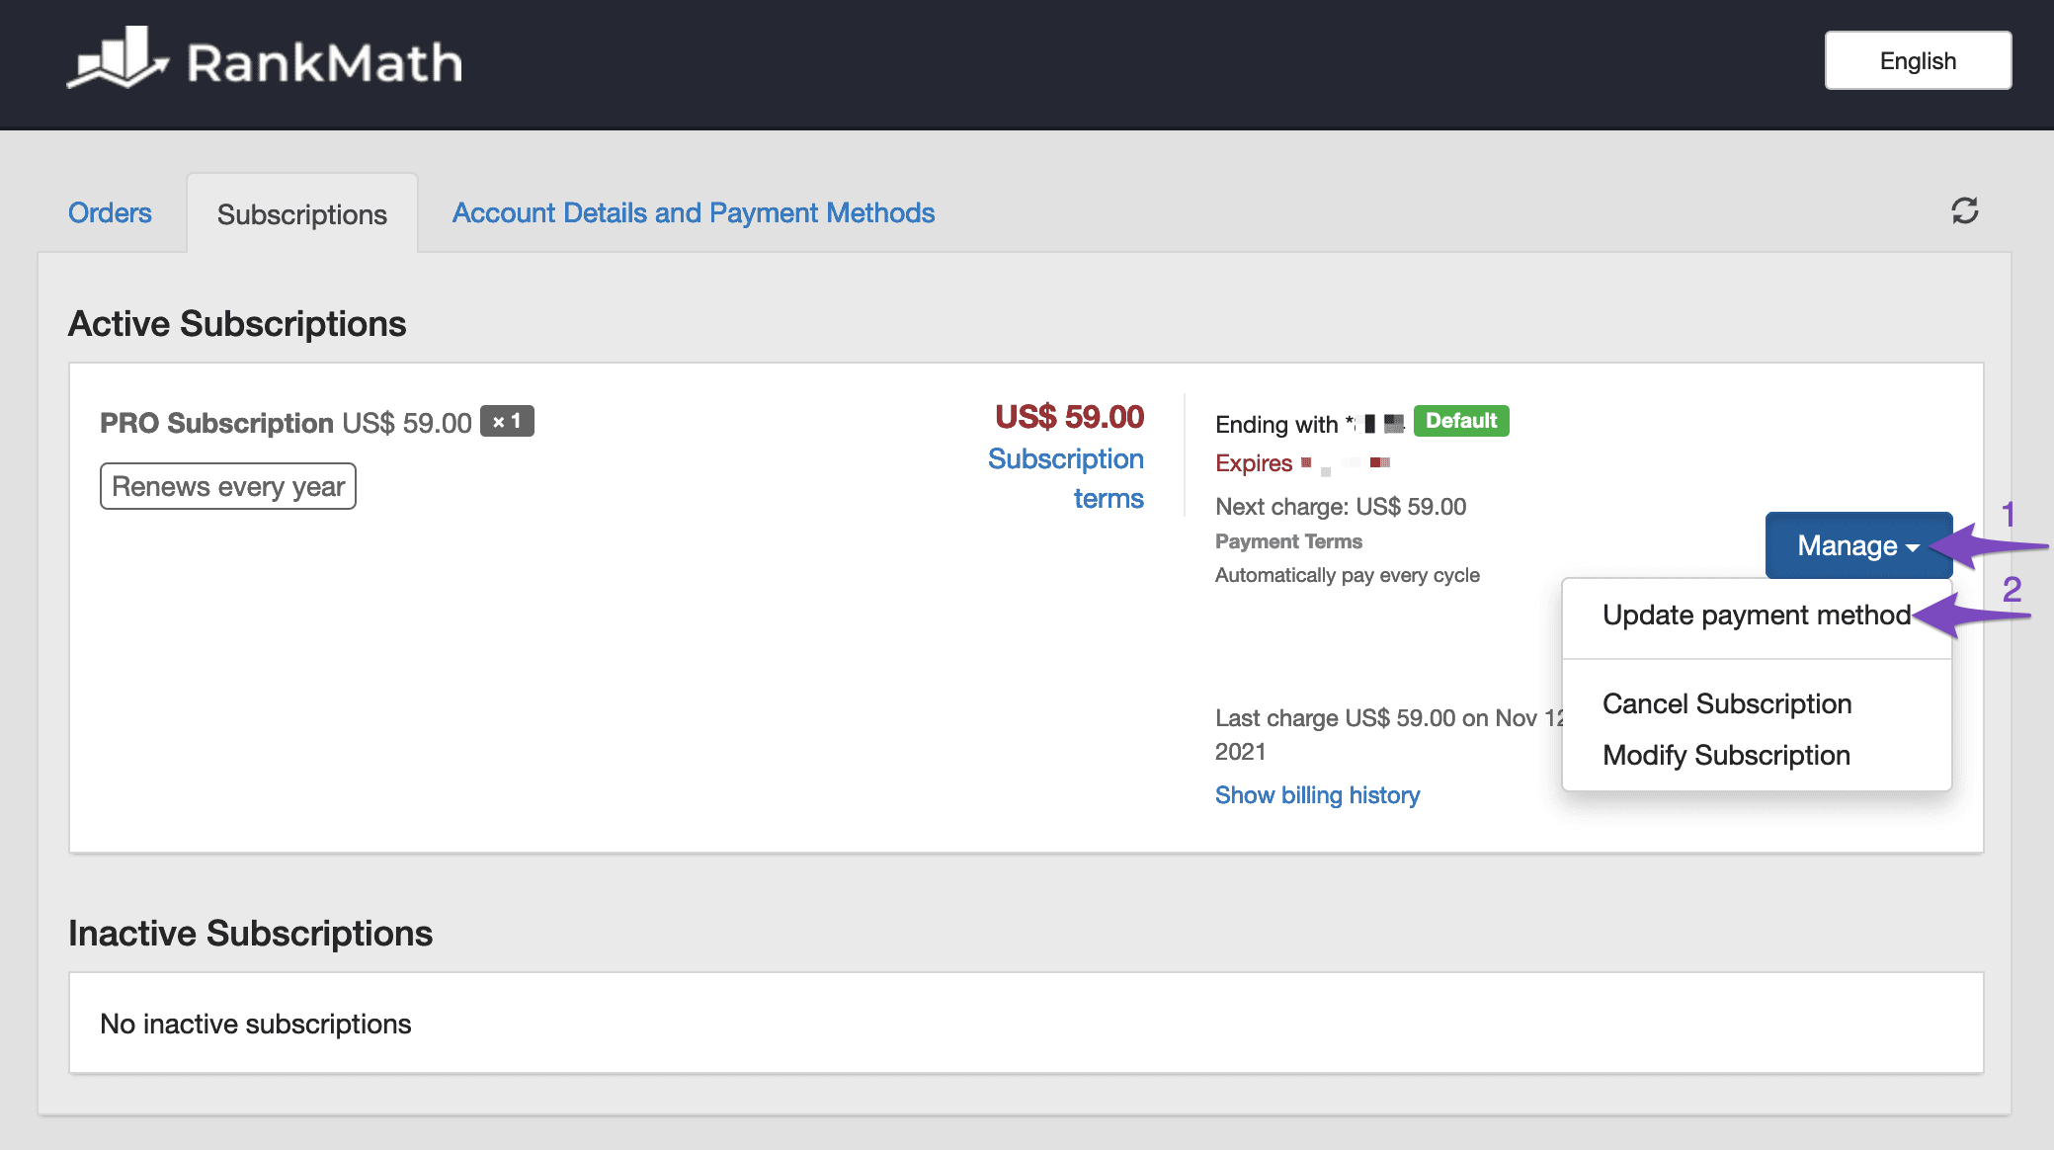Switch to the Orders tab
Viewport: 2054px width, 1150px height.
coord(110,212)
